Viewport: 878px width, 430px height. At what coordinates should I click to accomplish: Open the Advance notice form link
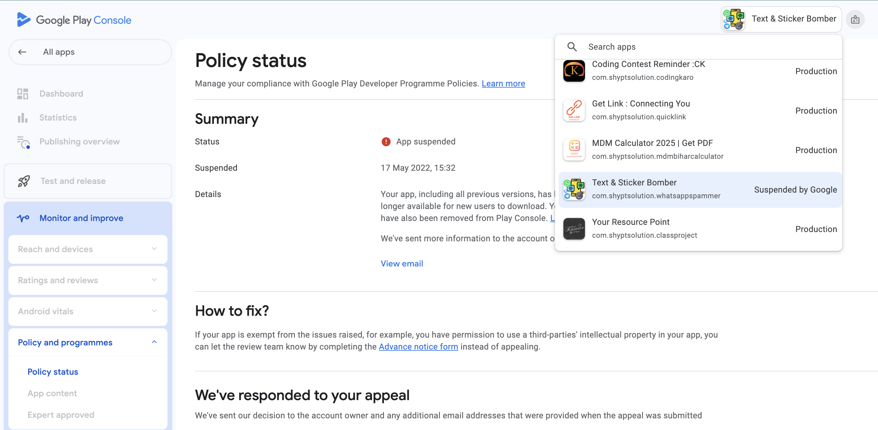[418, 347]
